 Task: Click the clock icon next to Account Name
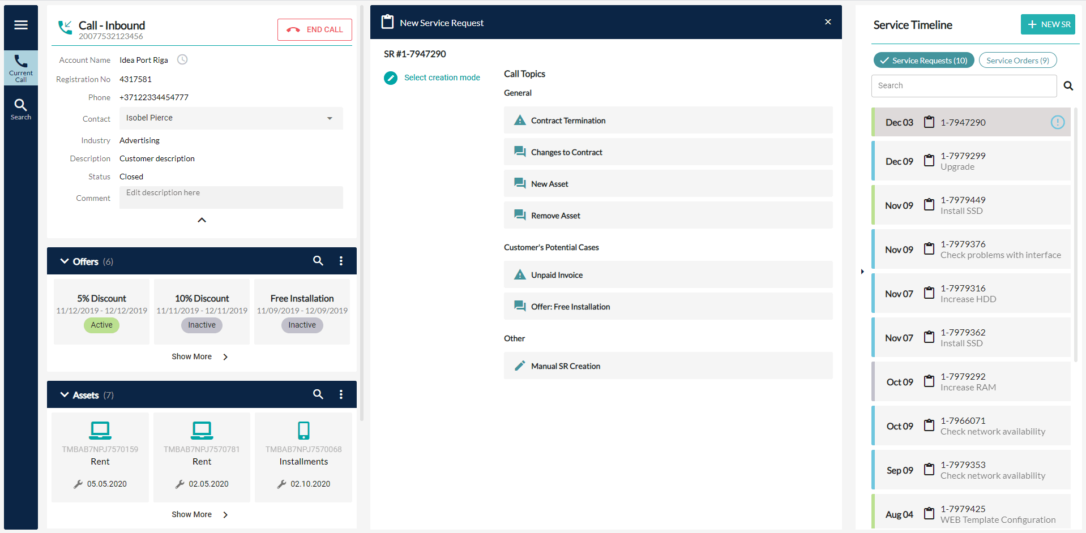tap(182, 59)
